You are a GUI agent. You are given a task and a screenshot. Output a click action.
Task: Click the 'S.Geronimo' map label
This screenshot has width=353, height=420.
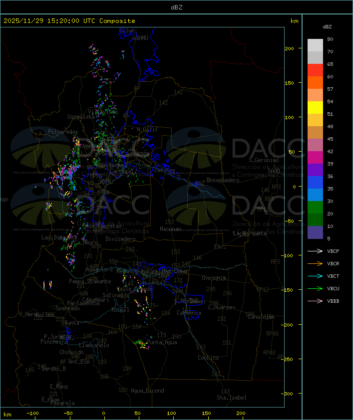click(264, 160)
